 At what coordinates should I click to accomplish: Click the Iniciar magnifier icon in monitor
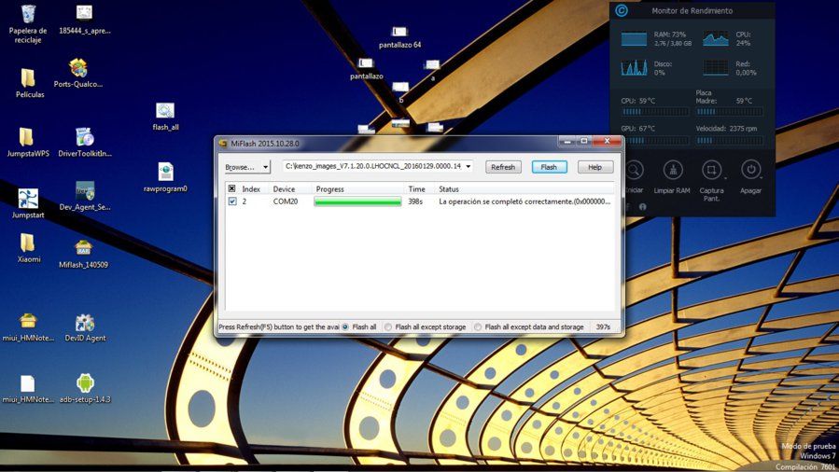[x=634, y=170]
